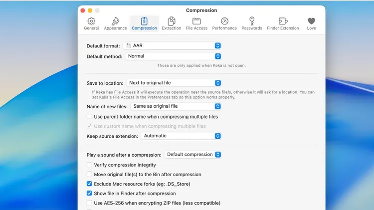Enable Use parent folder name checkbox
Viewport: 374px width, 210px height.
tap(90, 117)
